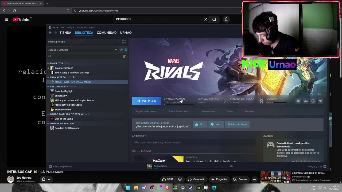Select Cult of the Lamb
The image size is (342, 192).
(64, 119)
